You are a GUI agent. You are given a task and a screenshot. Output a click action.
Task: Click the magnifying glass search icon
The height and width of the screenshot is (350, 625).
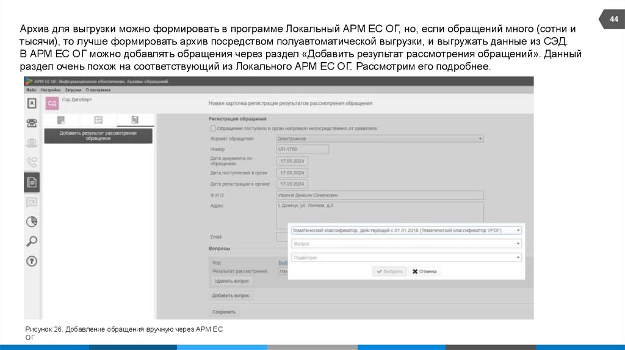[x=32, y=241]
